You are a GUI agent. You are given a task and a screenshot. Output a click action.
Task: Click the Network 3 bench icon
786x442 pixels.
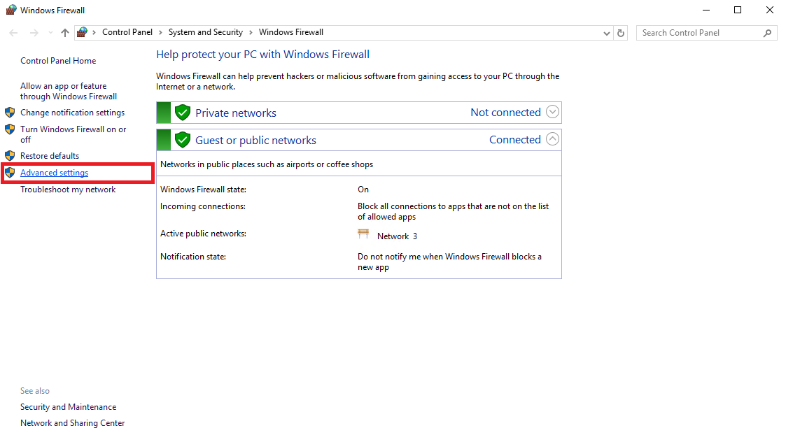pos(363,235)
